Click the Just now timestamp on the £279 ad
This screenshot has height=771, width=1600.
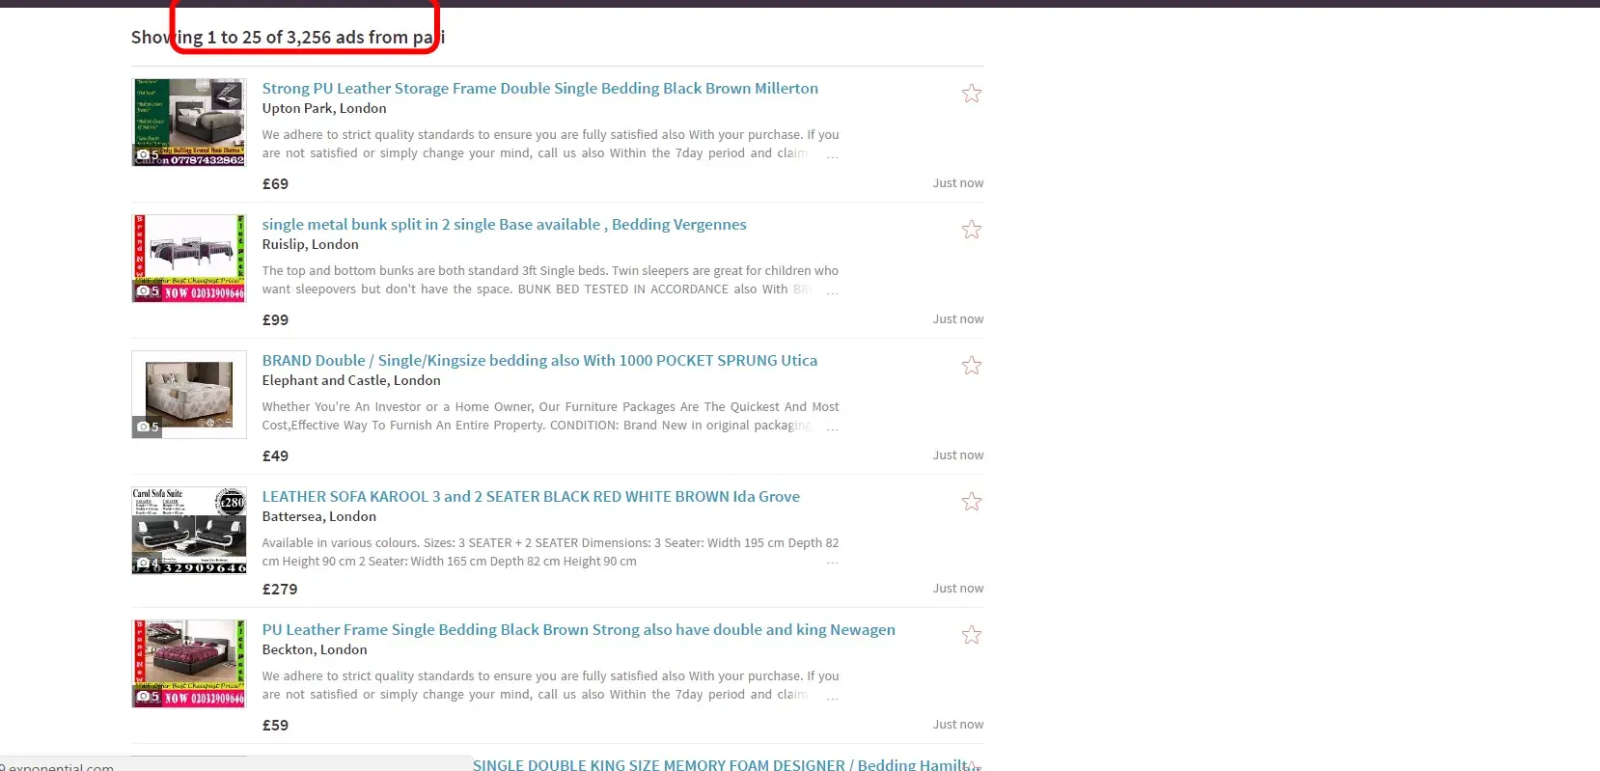(958, 589)
